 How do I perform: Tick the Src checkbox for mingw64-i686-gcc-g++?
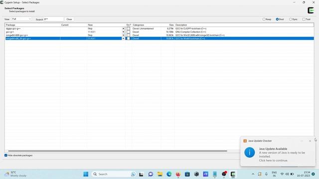click(128, 35)
